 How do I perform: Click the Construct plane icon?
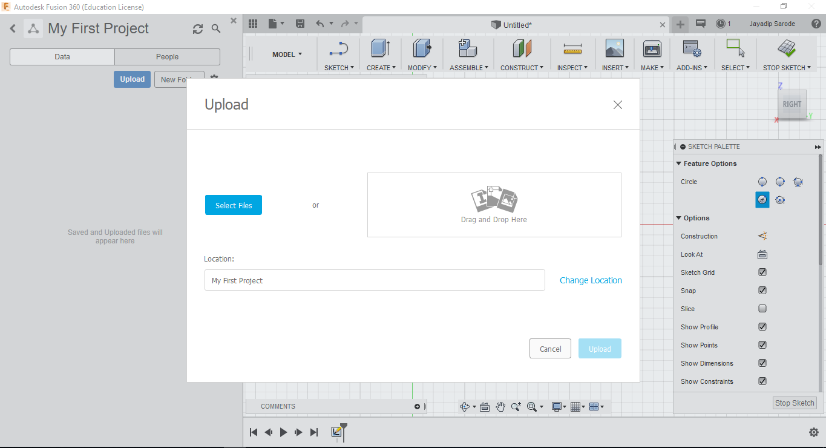(522, 49)
